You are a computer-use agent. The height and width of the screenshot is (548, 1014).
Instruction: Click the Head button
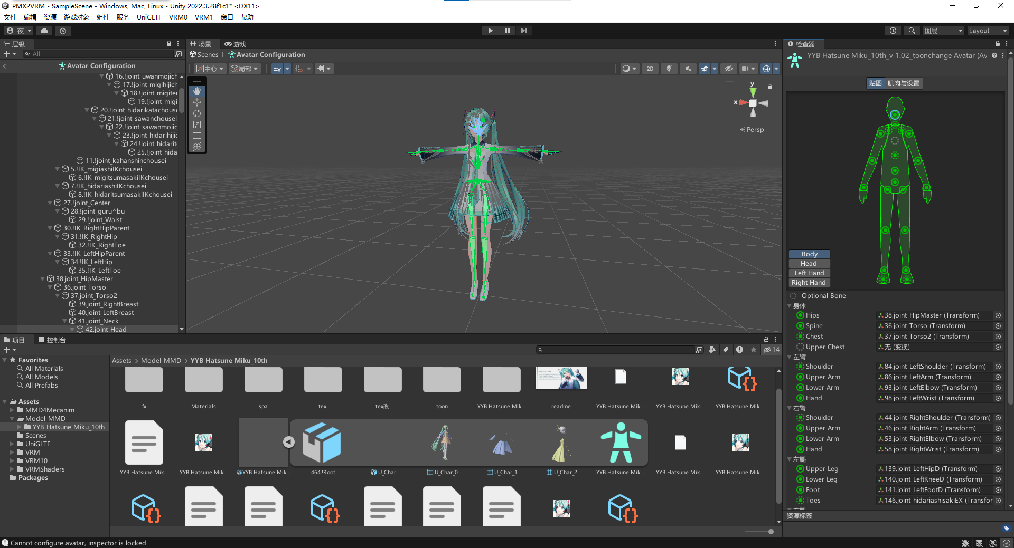809,264
